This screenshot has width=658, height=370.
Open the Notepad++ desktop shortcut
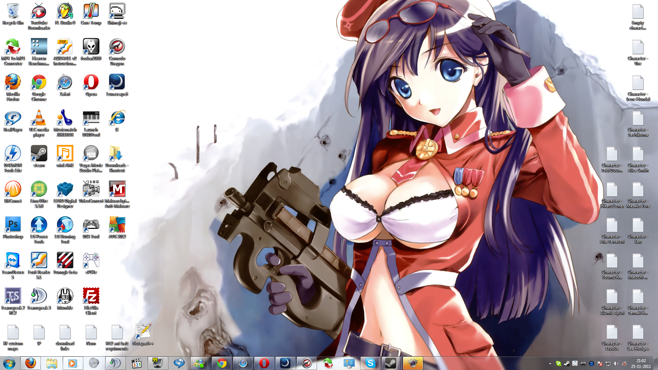[143, 335]
